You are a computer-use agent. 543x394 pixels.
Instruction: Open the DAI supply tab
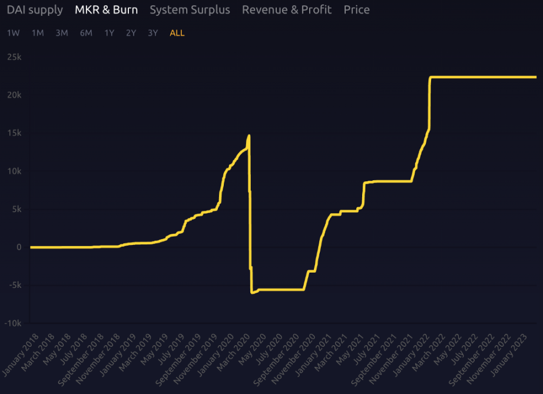pyautogui.click(x=35, y=10)
